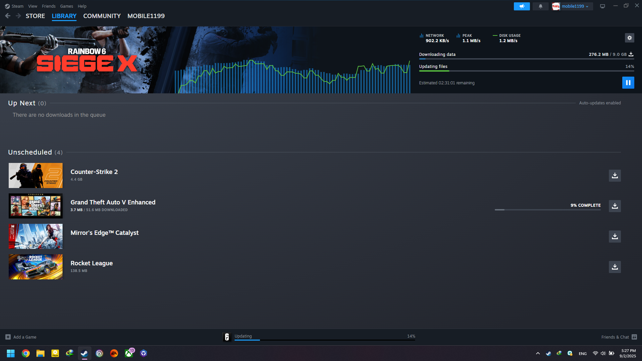Pause the Rainbow Six Siege X download
This screenshot has width=642, height=361.
pos(628,83)
